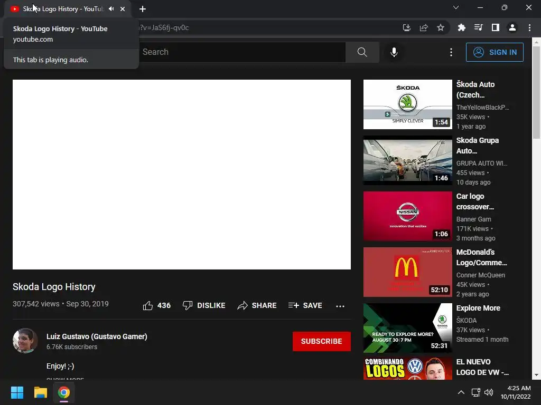Open the tab search chevron
Screen dimensions: 541x405
point(456,7)
